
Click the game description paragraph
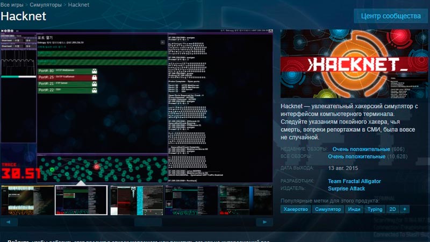click(349, 122)
